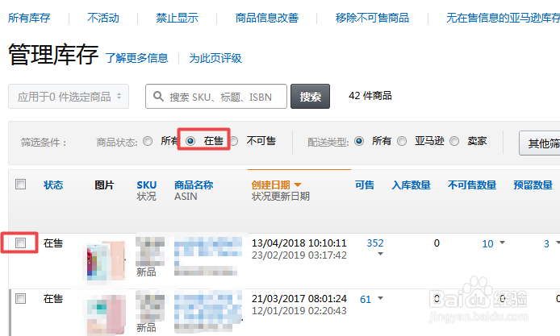Sort by 状态 column header
This screenshot has width=560, height=336.
pos(53,185)
